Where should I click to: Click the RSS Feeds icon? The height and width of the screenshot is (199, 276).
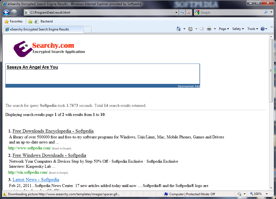click(190, 29)
